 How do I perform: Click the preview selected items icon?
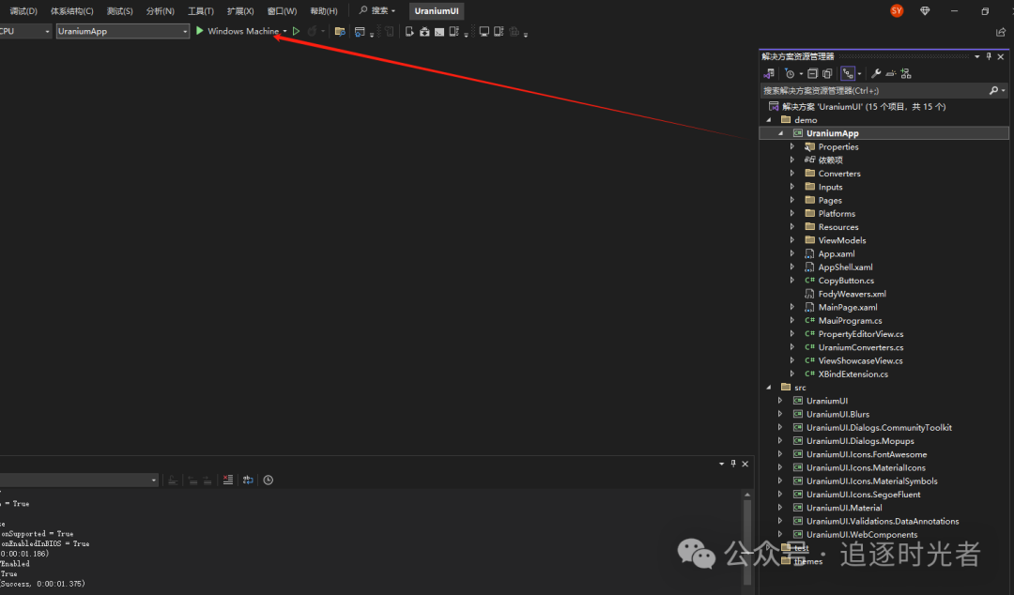(890, 74)
